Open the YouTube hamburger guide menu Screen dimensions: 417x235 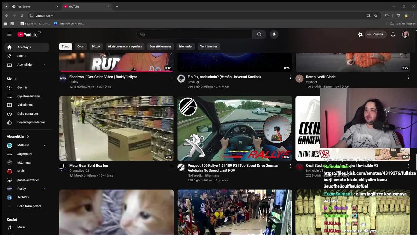tap(9, 34)
